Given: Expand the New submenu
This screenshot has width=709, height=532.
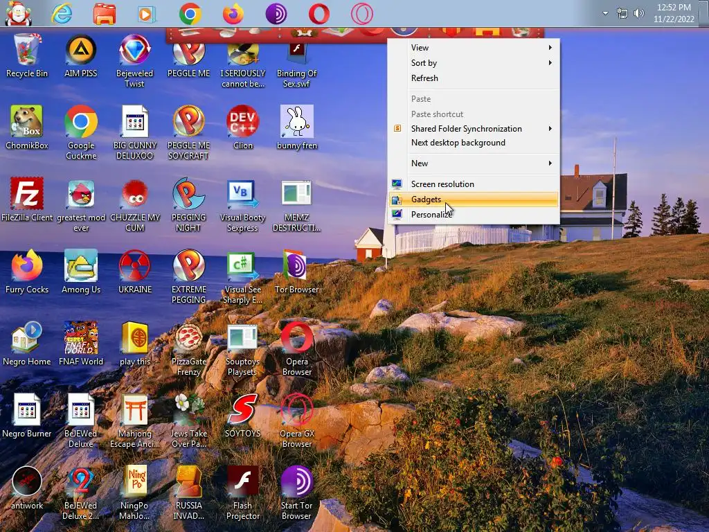Looking at the screenshot, I should [474, 163].
